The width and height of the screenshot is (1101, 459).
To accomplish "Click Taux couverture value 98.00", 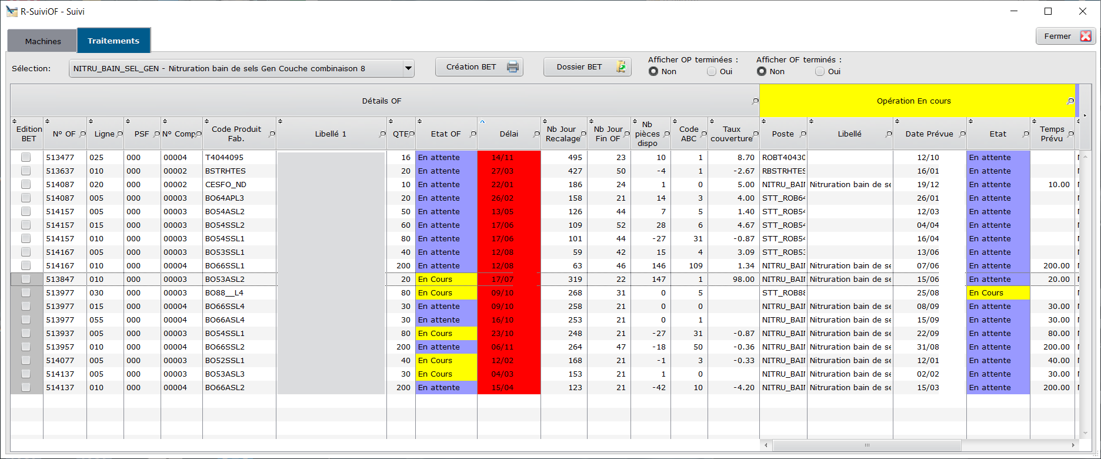I will tap(743, 279).
